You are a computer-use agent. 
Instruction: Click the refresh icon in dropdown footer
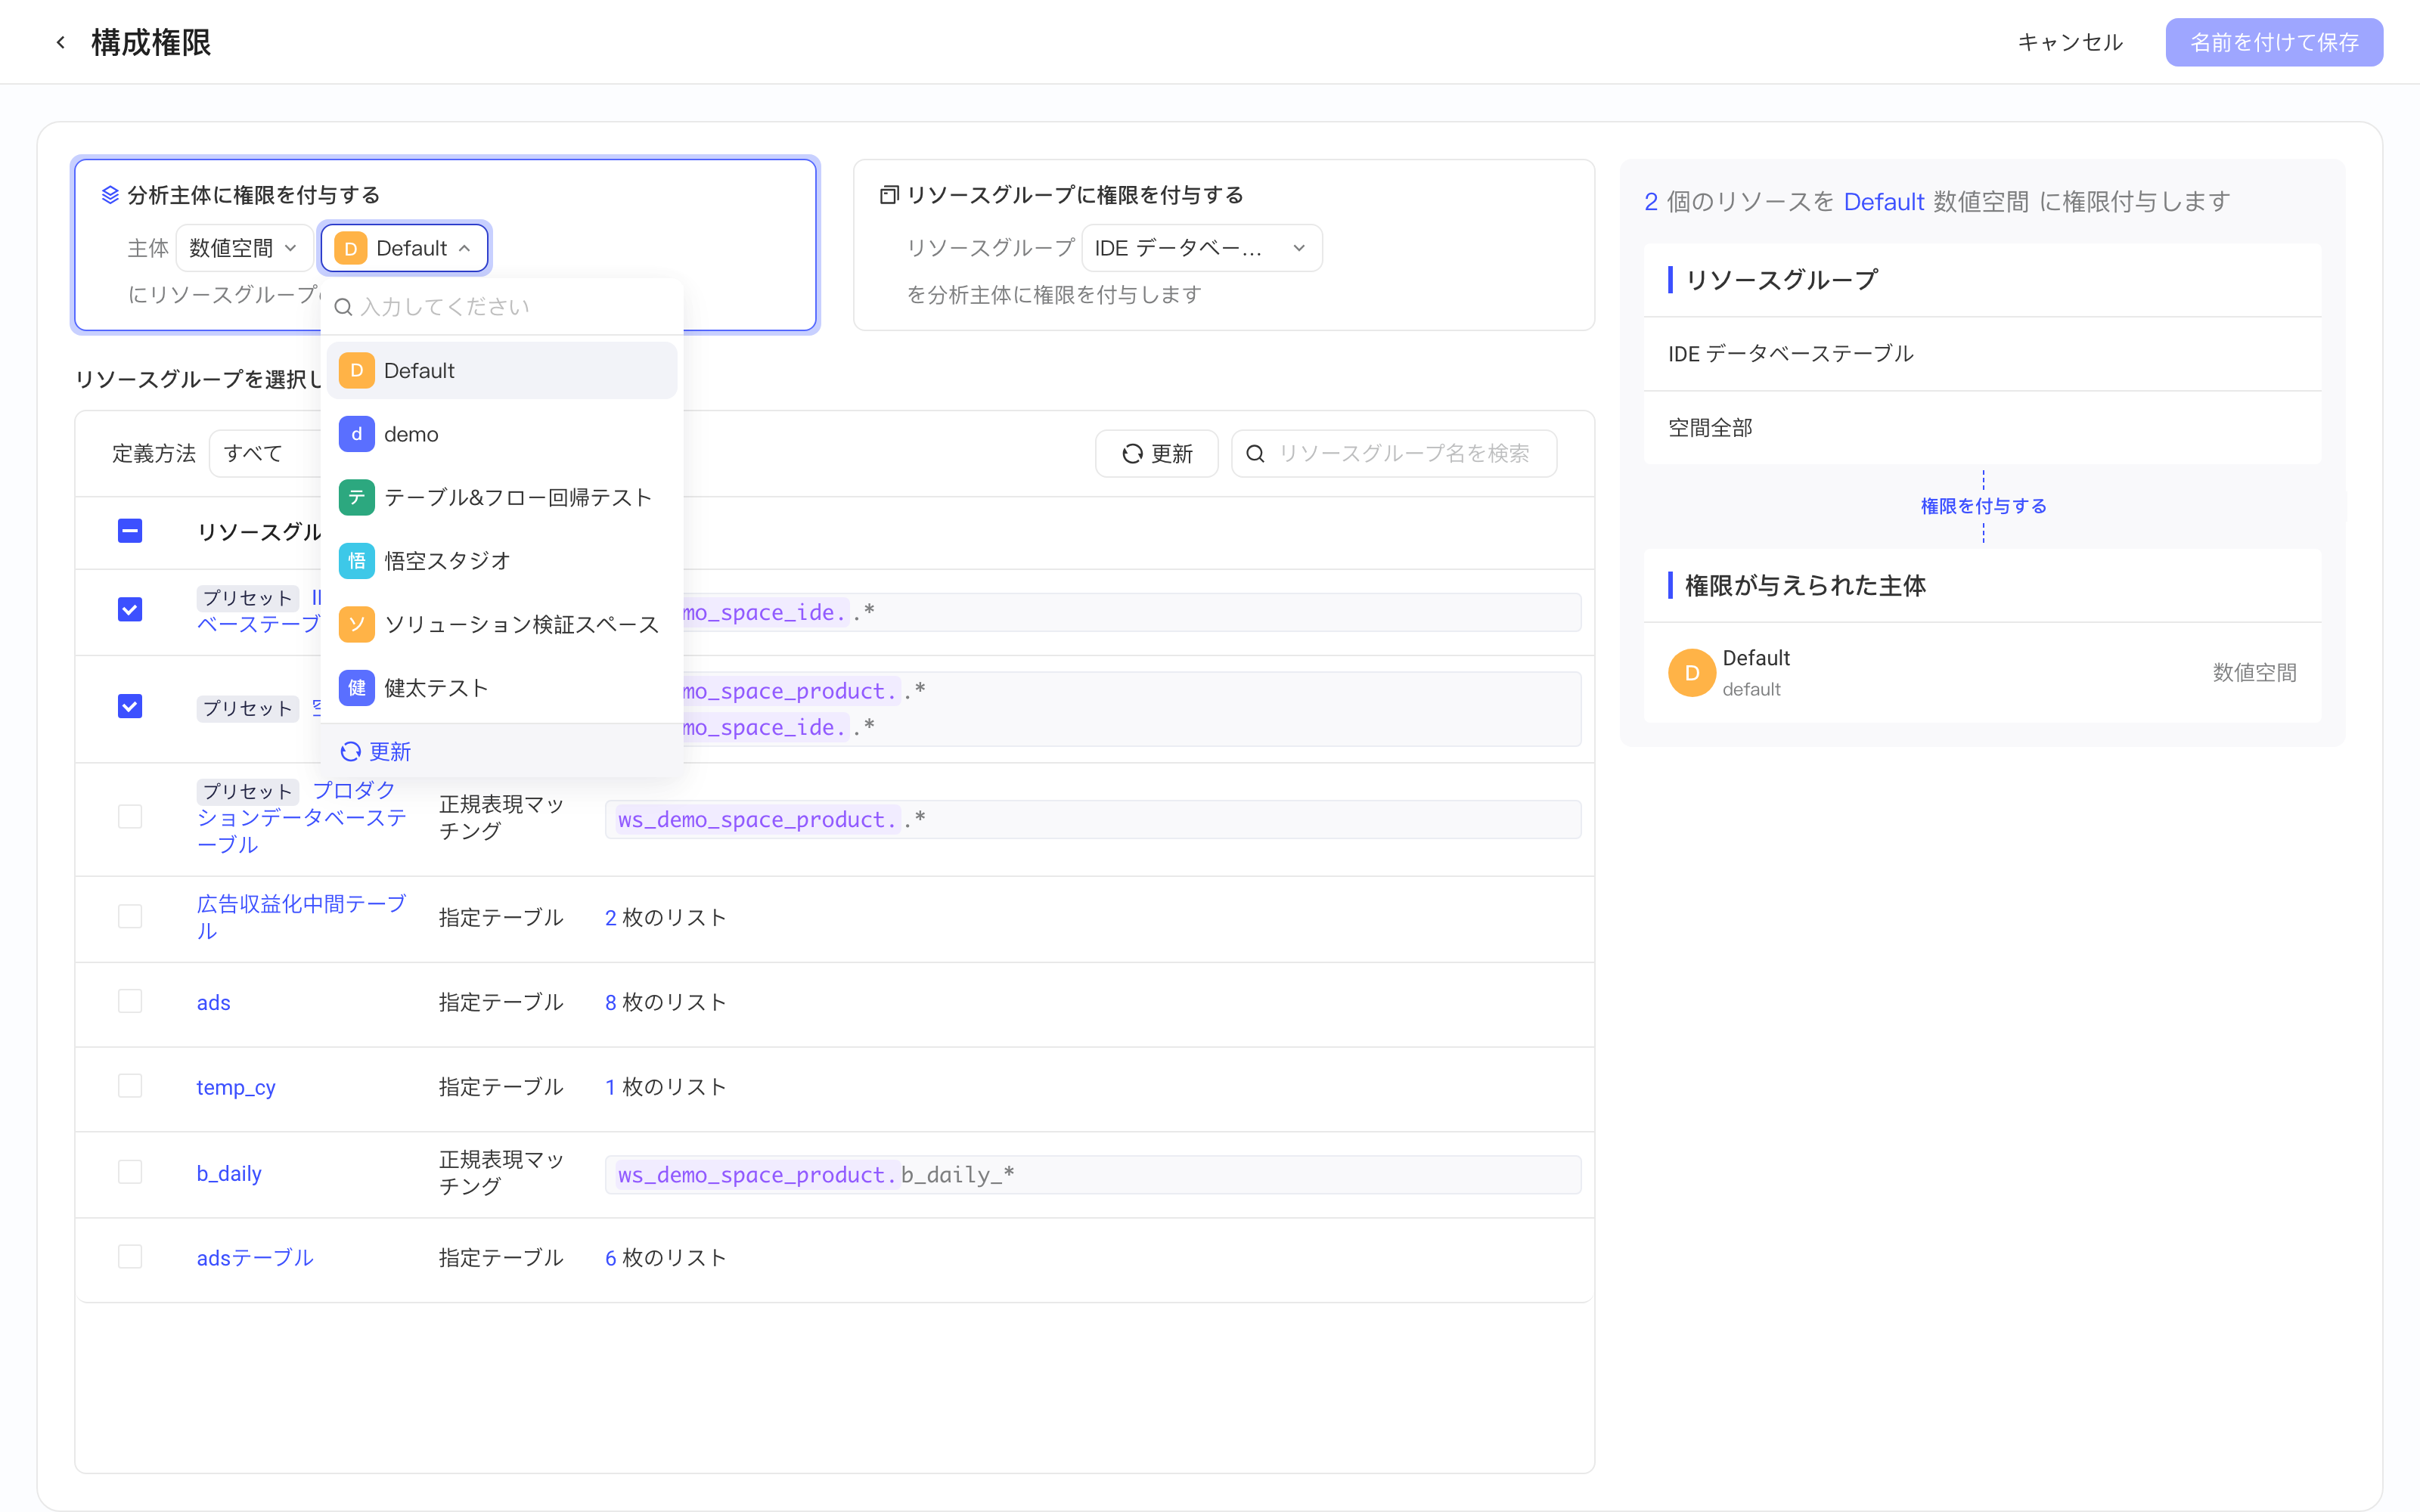click(350, 752)
